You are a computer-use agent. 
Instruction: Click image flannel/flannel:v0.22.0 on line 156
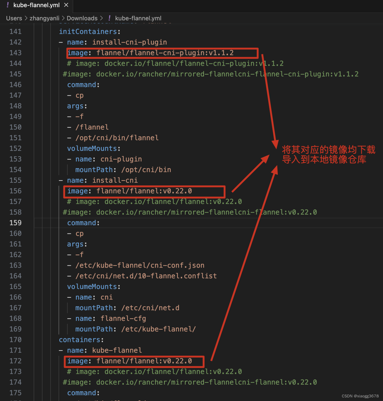click(144, 191)
